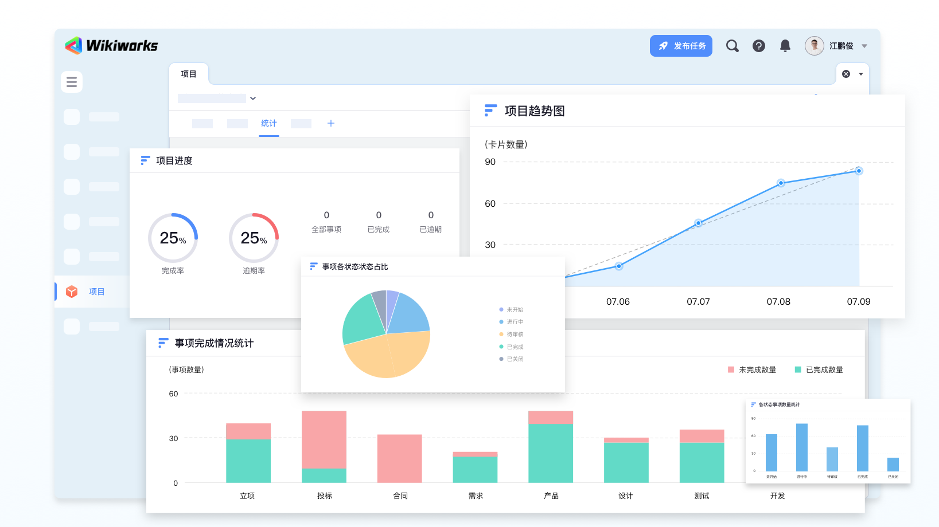This screenshot has height=527, width=939.
Task: Toggle the hamburger sidebar menu icon
Action: [x=72, y=82]
